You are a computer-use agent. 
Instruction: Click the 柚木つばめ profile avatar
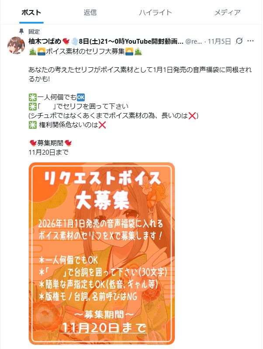pyautogui.click(x=16, y=45)
